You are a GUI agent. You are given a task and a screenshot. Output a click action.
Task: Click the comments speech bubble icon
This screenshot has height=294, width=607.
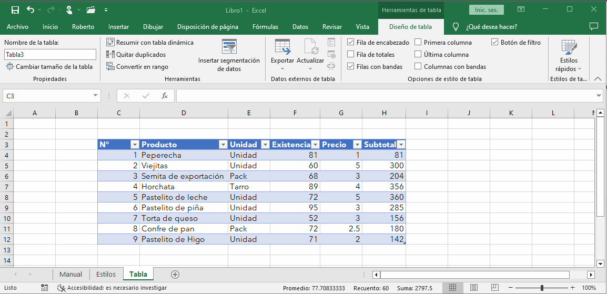[x=593, y=26]
